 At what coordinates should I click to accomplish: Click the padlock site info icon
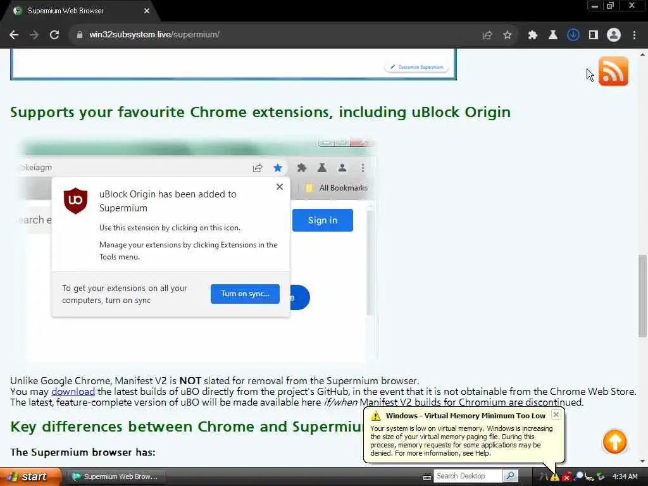[x=80, y=35]
